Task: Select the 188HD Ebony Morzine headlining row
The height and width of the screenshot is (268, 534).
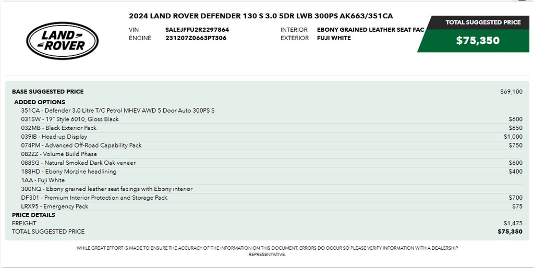Action: (272, 172)
